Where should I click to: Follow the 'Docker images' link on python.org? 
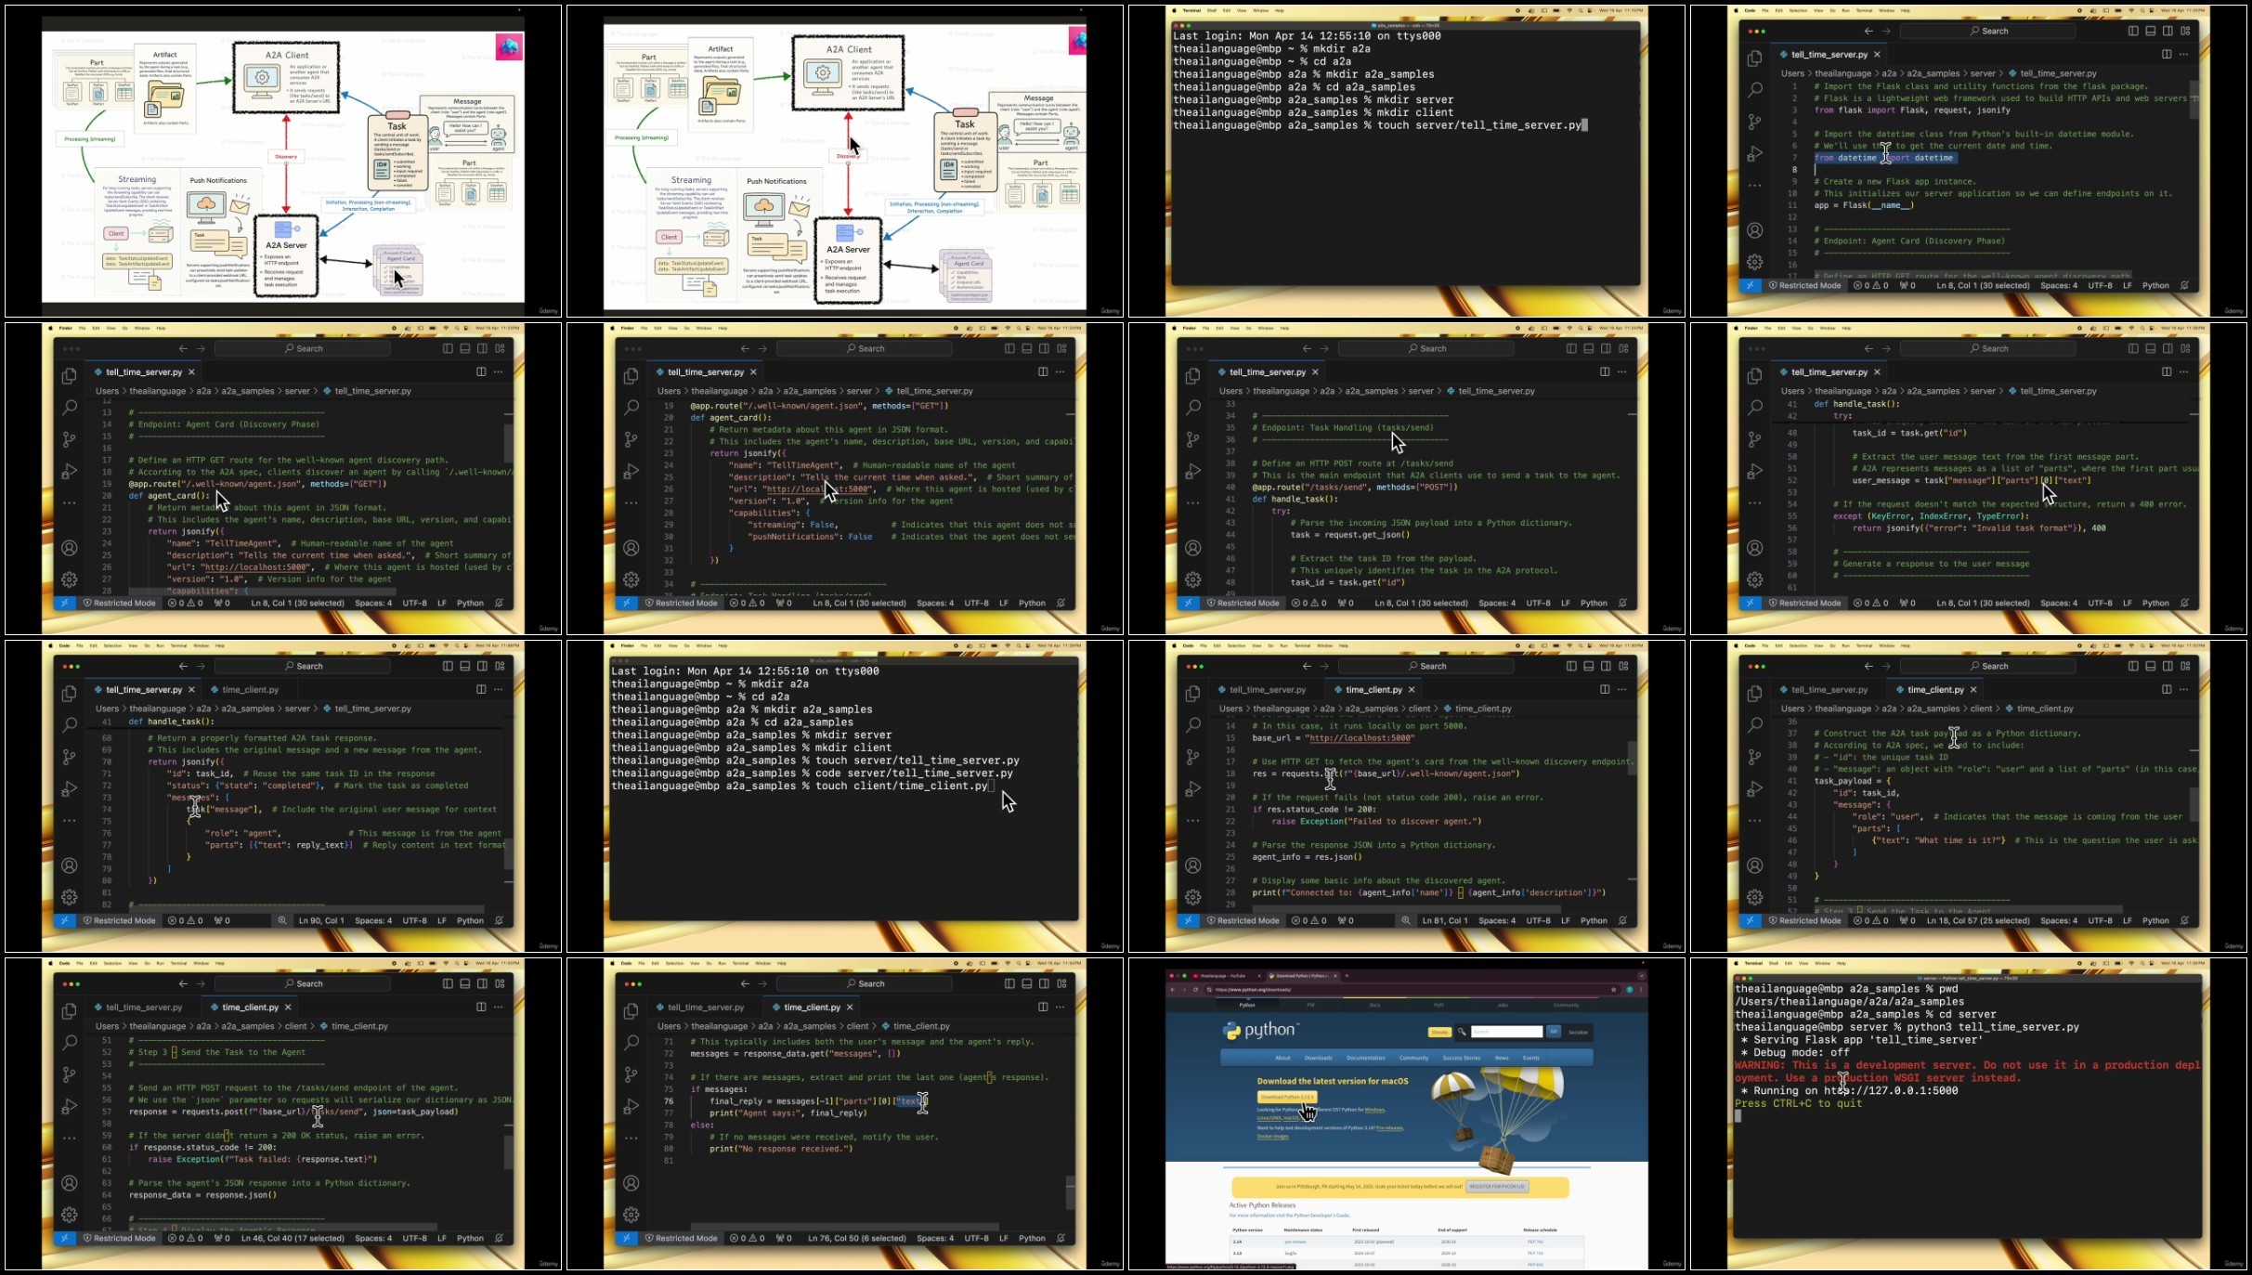point(1272,1136)
